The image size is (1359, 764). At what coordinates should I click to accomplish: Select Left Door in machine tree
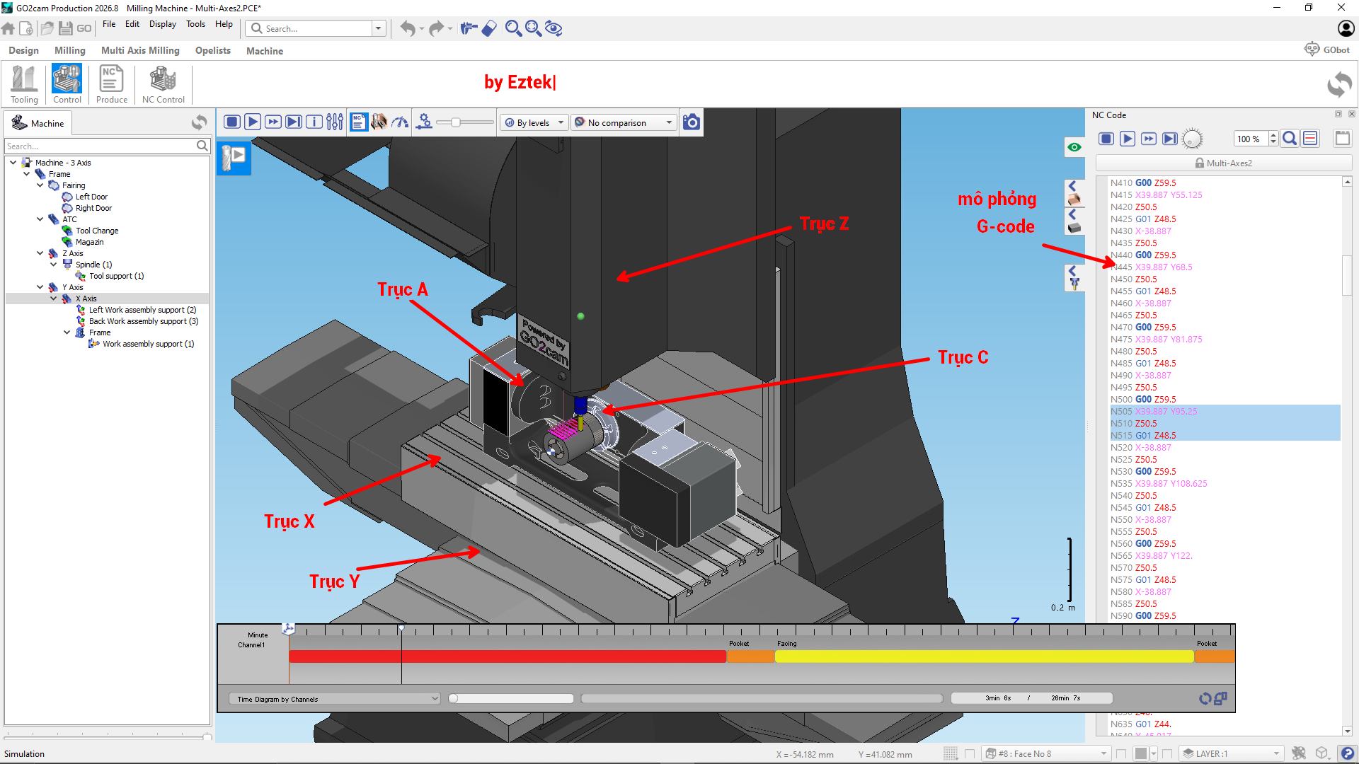pos(91,197)
